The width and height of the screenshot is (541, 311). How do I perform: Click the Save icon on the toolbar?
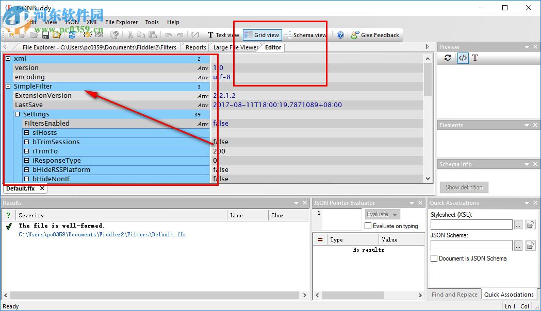[x=45, y=35]
